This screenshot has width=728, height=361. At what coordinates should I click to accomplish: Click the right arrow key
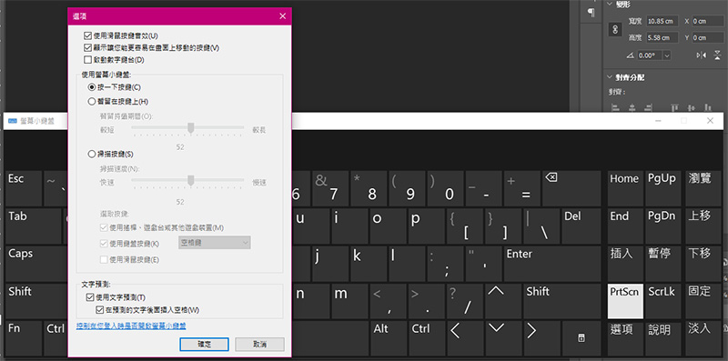pos(542,339)
